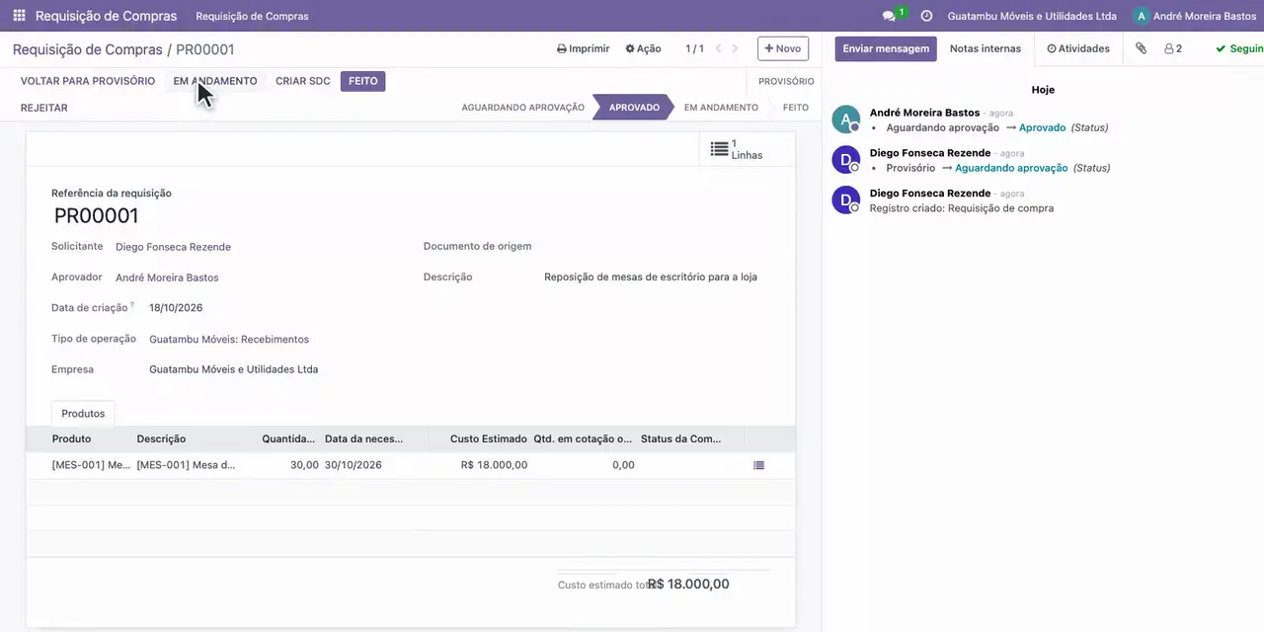The width and height of the screenshot is (1264, 632).
Task: Click the Data de criação 18/10/2026 value
Action: (x=176, y=308)
